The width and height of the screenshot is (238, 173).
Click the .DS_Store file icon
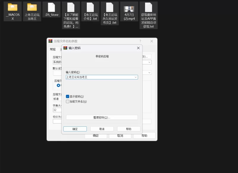pyautogui.click(x=51, y=7)
